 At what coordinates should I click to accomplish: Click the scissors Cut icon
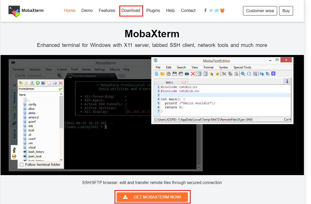click(x=224, y=74)
